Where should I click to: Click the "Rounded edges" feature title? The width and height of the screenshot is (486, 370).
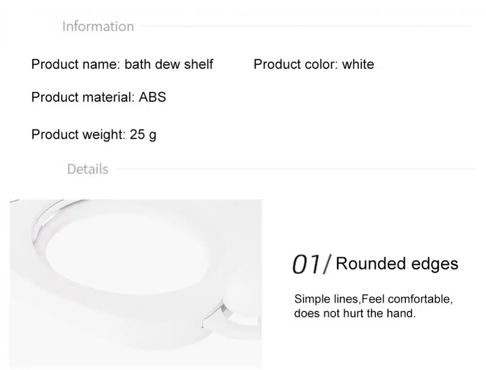(x=397, y=263)
